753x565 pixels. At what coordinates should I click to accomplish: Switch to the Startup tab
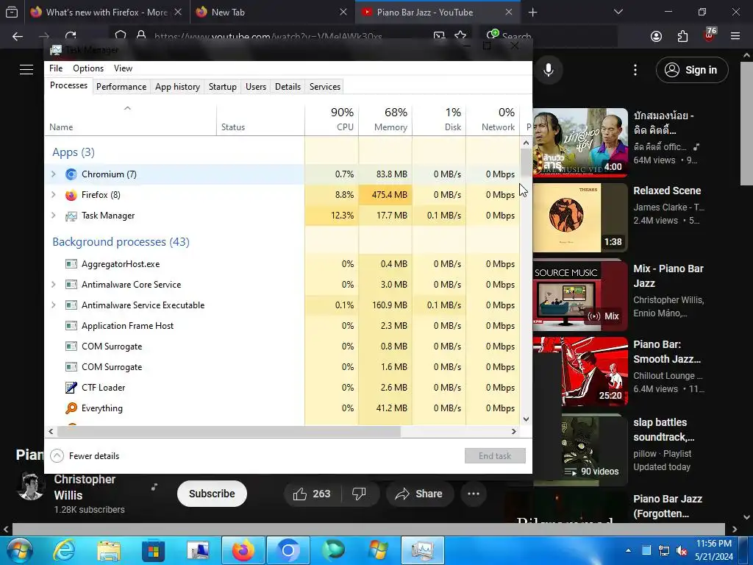tap(223, 87)
